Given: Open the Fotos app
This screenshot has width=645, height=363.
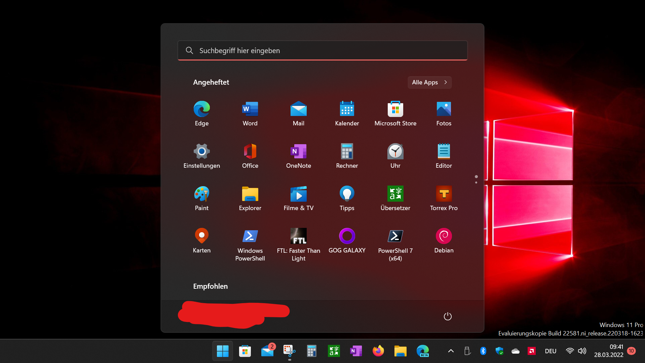Looking at the screenshot, I should coord(444,114).
